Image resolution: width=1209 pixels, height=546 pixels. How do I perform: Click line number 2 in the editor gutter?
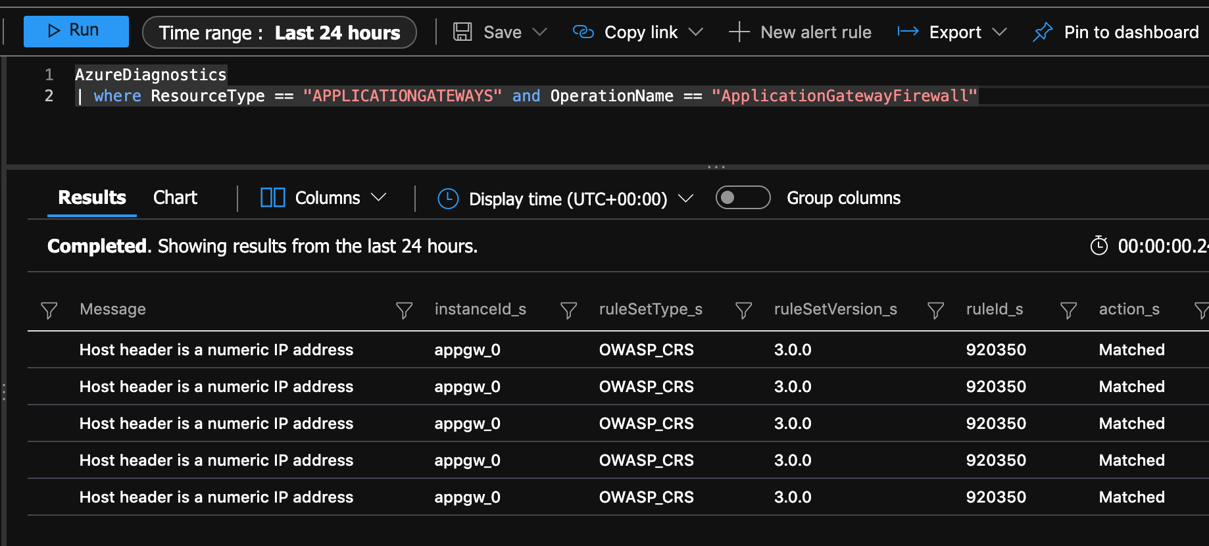[x=49, y=96]
